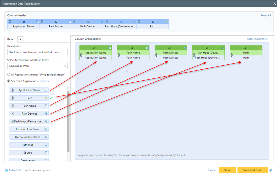Open the Select Method to Build Base Table dropdown
The width and height of the screenshot is (277, 176).
[x=37, y=66]
